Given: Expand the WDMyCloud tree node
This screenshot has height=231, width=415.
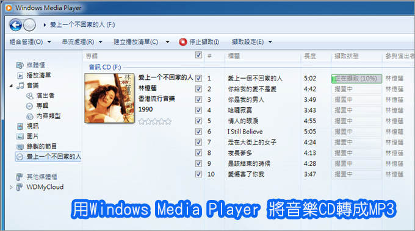Looking at the screenshot, I should pos(11,187).
